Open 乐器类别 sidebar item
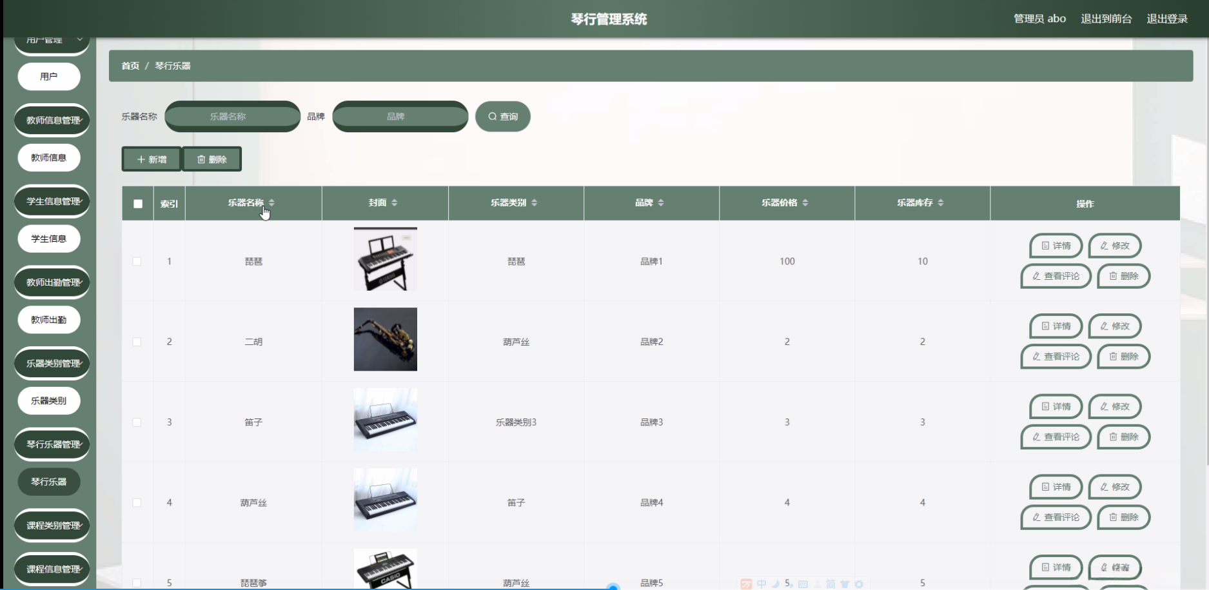This screenshot has width=1209, height=590. point(49,401)
